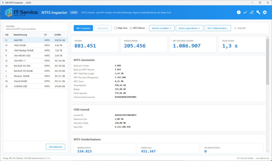Open the key license icon
The image size is (272, 161).
click(258, 12)
